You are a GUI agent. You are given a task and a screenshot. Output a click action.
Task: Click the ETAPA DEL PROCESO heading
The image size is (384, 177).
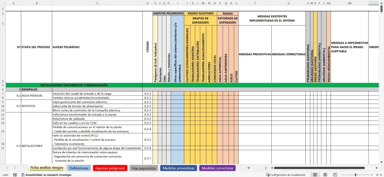[x=36, y=47]
